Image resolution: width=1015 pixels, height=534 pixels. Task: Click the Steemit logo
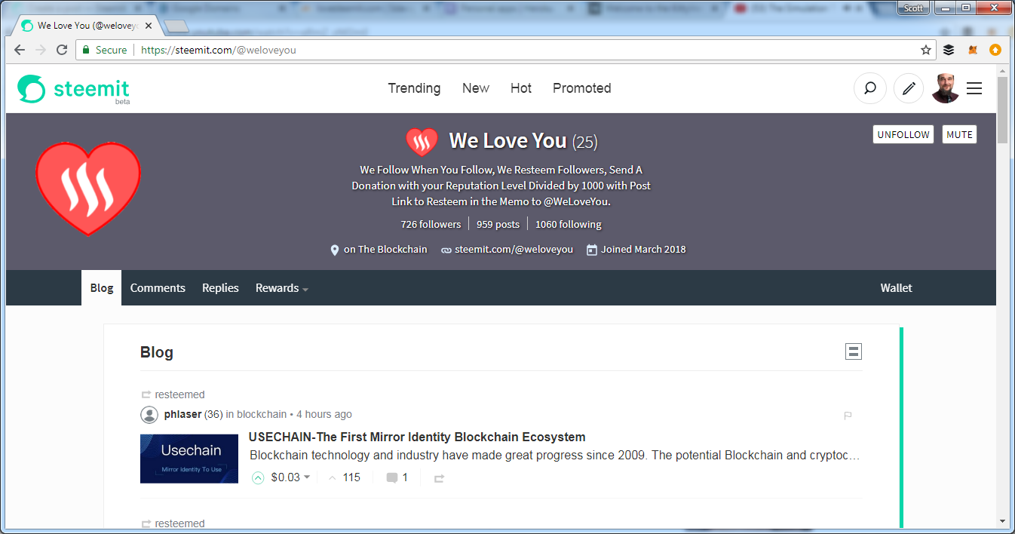(73, 89)
